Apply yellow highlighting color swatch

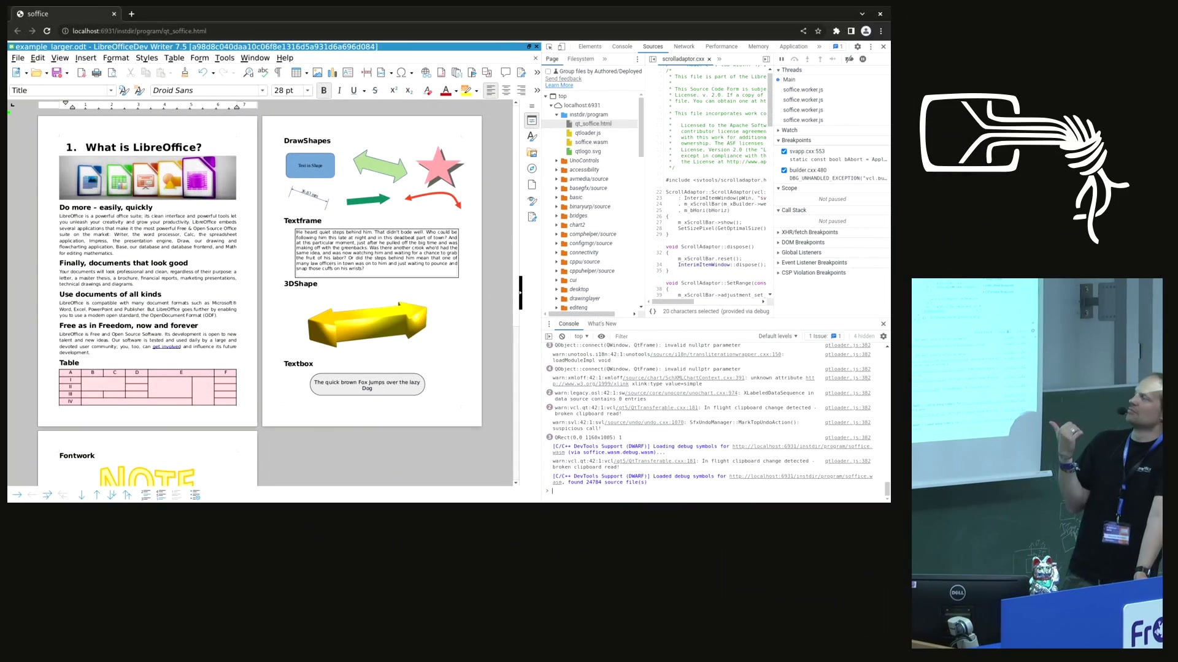tap(466, 91)
